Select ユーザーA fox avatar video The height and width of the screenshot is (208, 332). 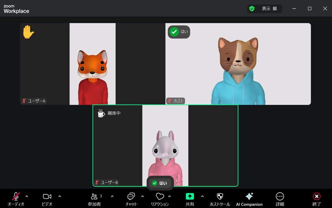click(93, 64)
